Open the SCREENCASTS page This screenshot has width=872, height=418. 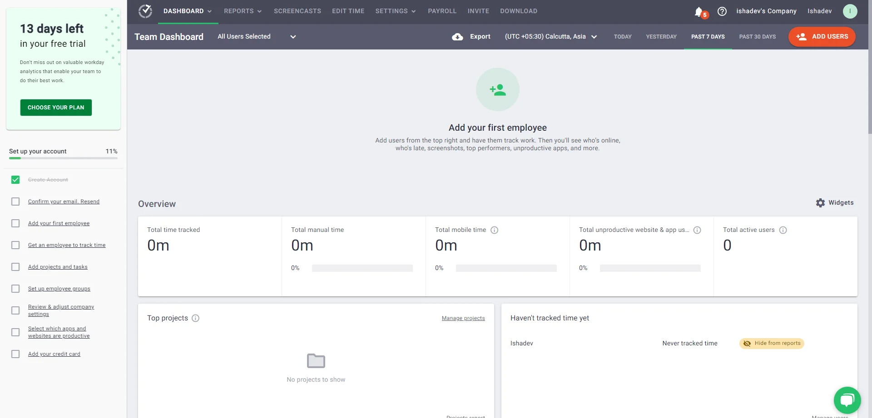point(297,11)
